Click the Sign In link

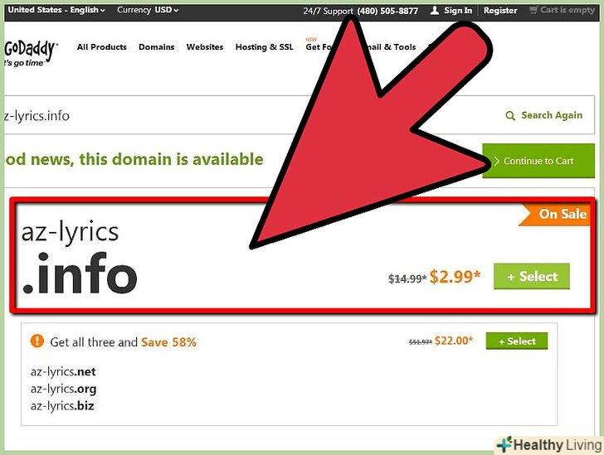pos(458,11)
